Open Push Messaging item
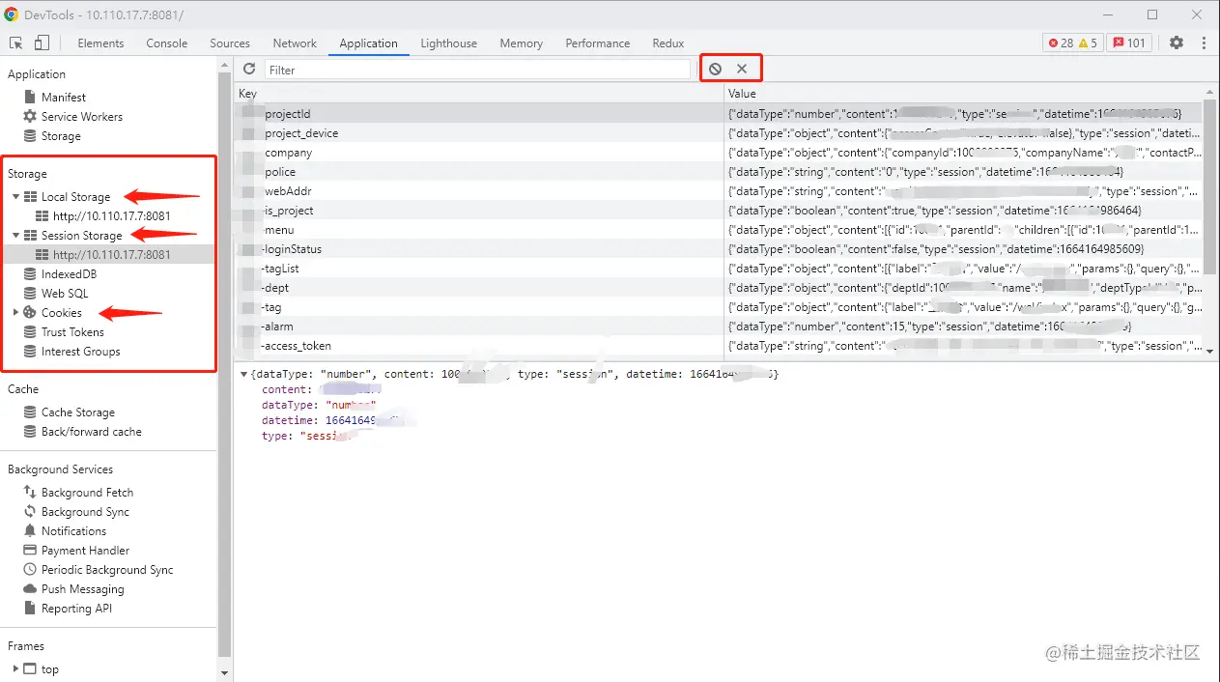 [x=83, y=589]
